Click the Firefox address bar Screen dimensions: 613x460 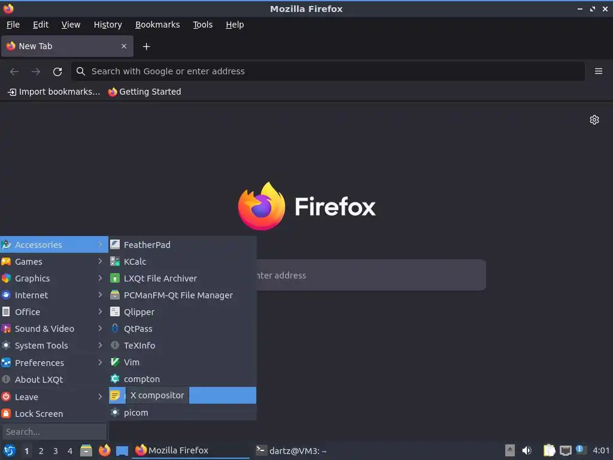[327, 71]
